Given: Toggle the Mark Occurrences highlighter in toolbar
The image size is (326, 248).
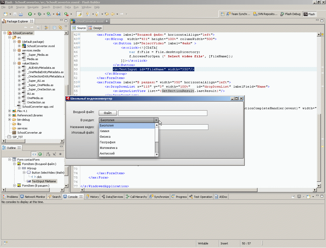Looking at the screenshot, I should click(79, 14).
